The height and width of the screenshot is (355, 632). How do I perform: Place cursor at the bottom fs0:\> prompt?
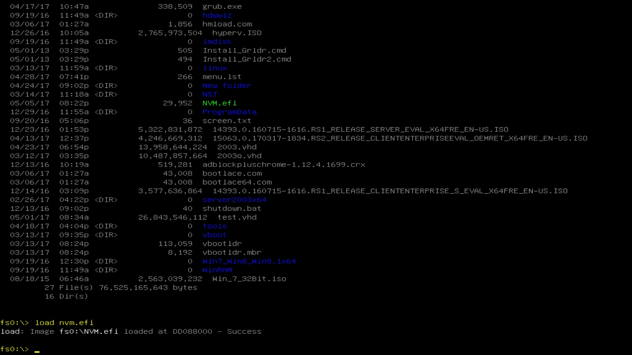point(37,350)
